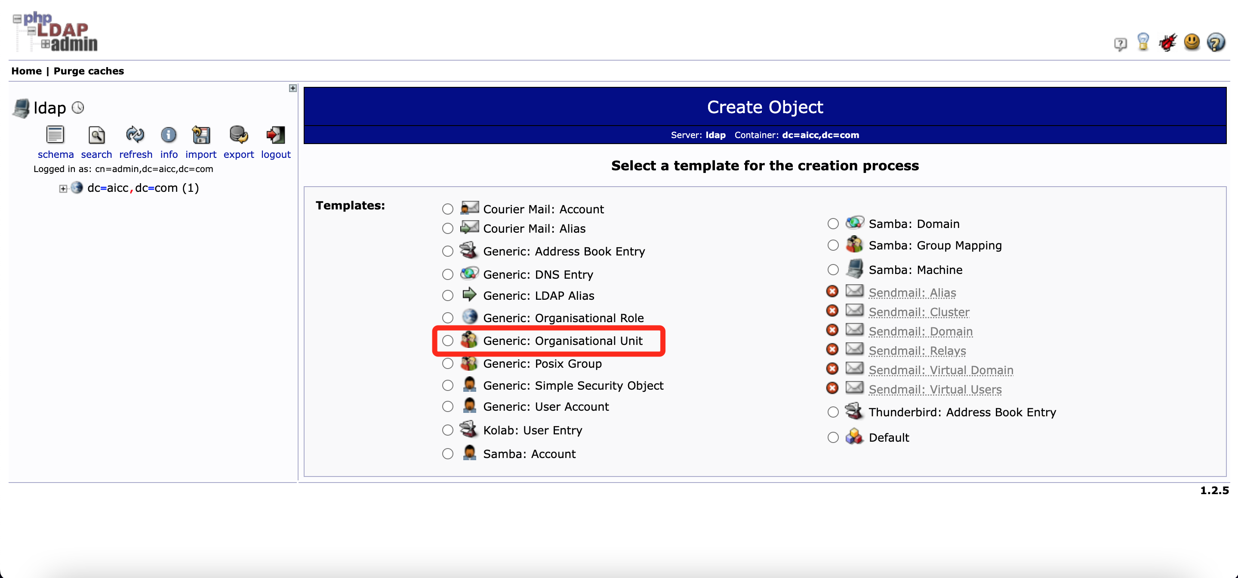1238x578 pixels.
Task: Select the Default template radio button
Action: (x=833, y=437)
